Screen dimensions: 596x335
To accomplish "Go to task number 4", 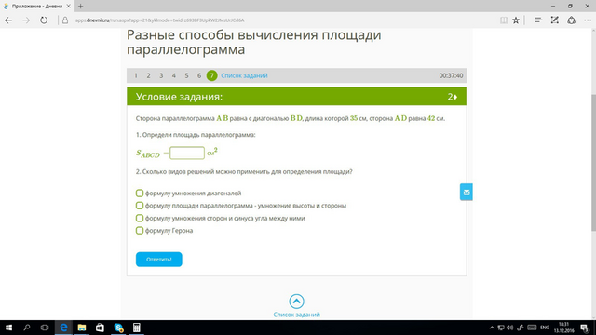I will tap(174, 75).
